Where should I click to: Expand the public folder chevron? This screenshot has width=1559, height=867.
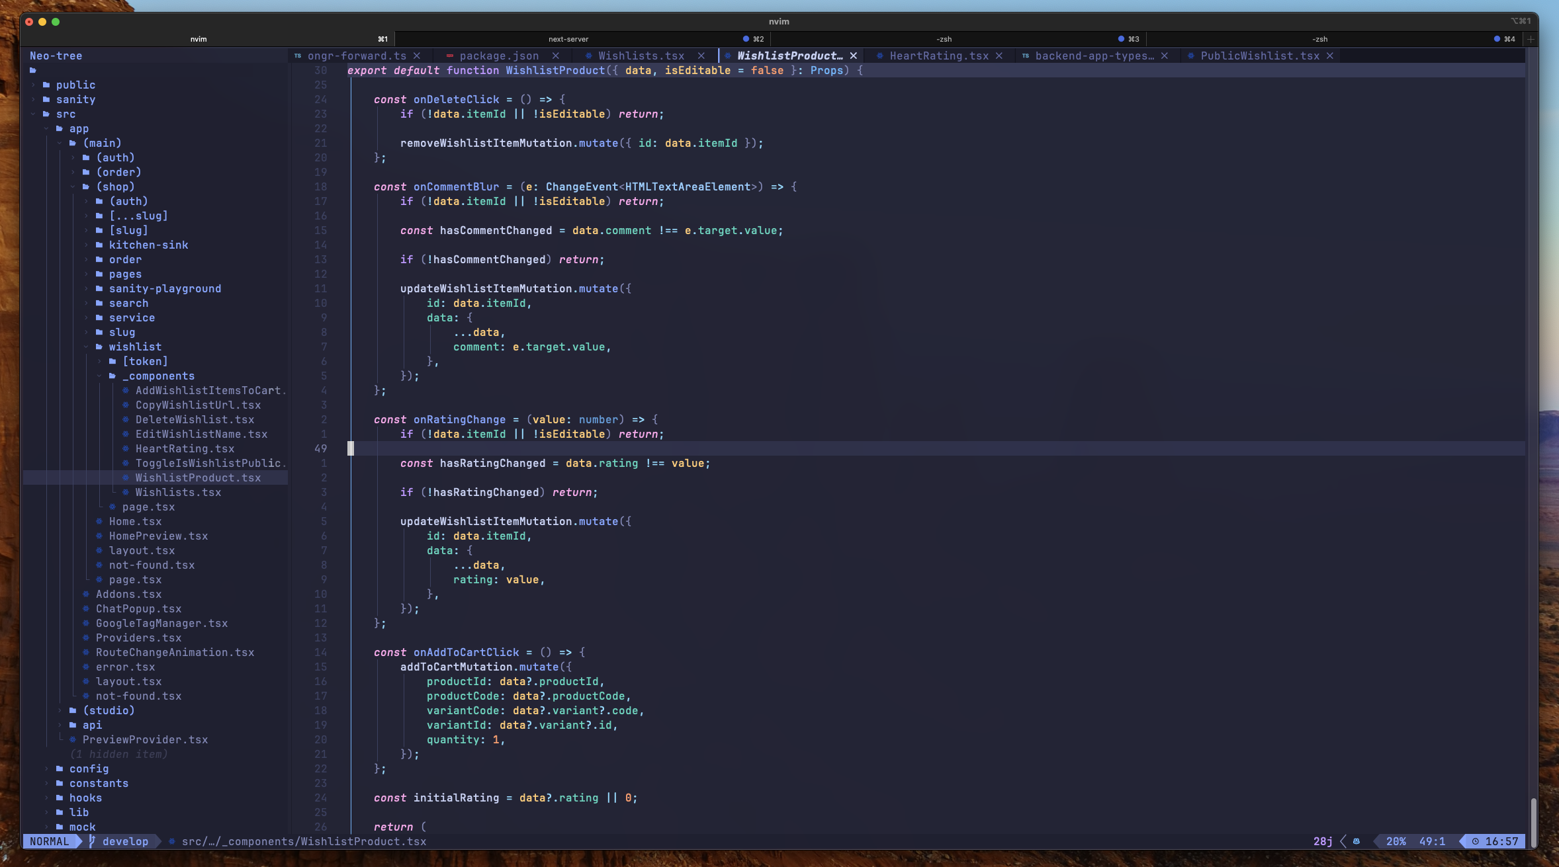click(x=33, y=85)
